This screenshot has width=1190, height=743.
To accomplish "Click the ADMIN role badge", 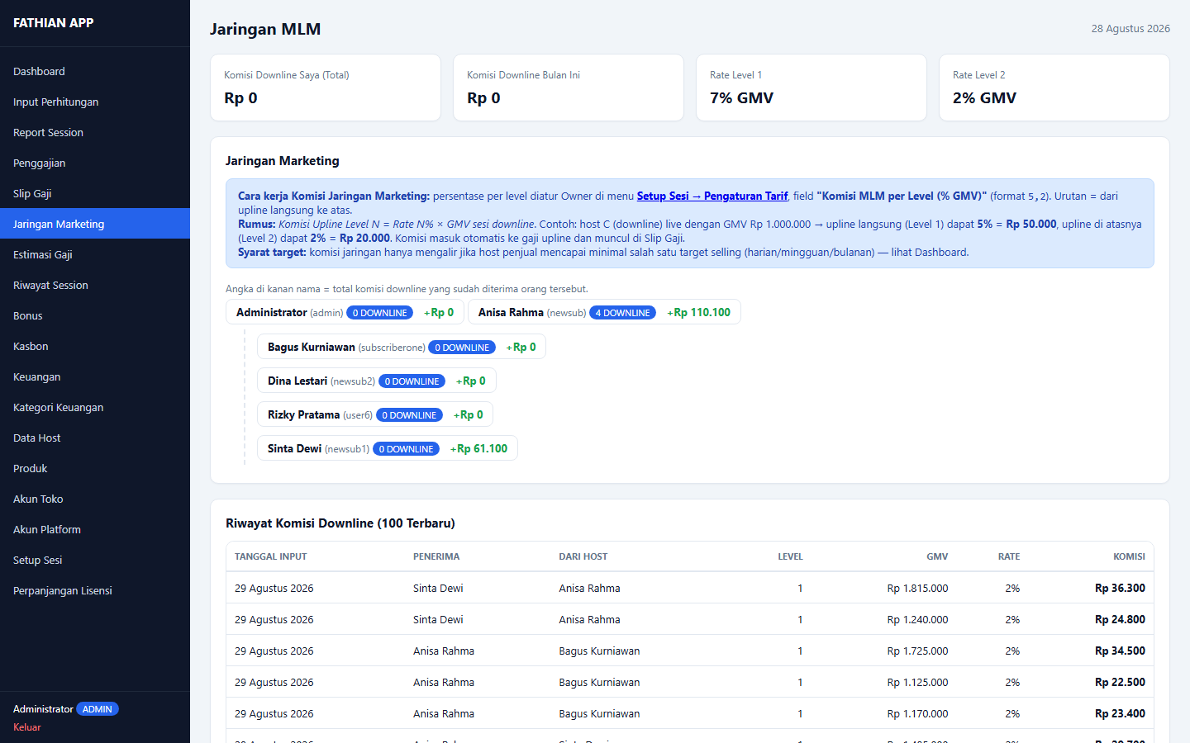I will coord(98,709).
